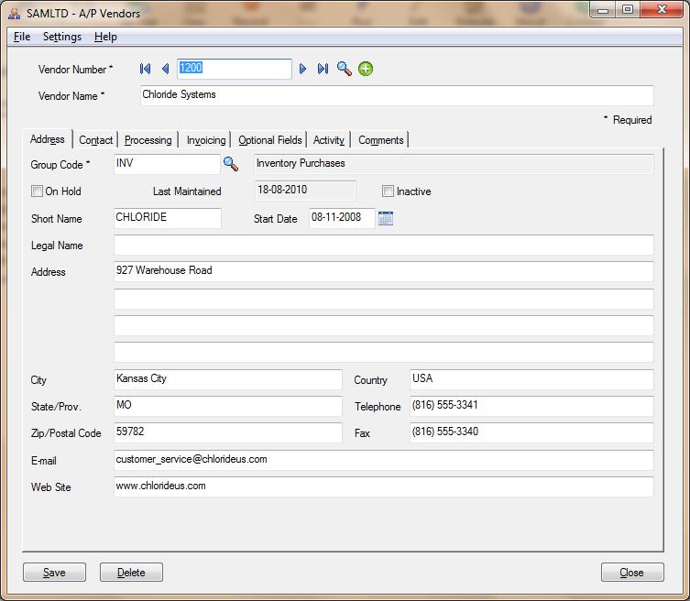Click the E-mail address field

click(384, 460)
